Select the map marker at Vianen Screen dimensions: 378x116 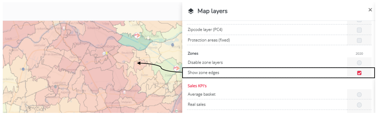coord(64,28)
